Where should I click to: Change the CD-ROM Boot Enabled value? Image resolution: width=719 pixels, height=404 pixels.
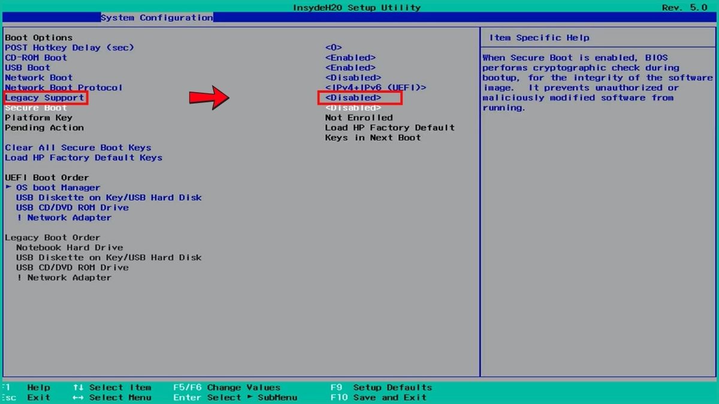point(351,57)
